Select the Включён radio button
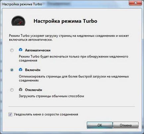 click(x=12, y=70)
